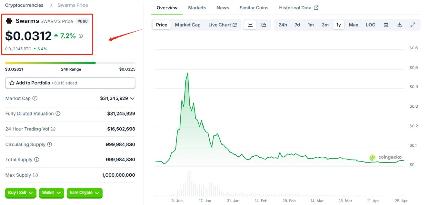Expand the Market Cap value chevron
The image size is (429, 205).
click(x=132, y=98)
